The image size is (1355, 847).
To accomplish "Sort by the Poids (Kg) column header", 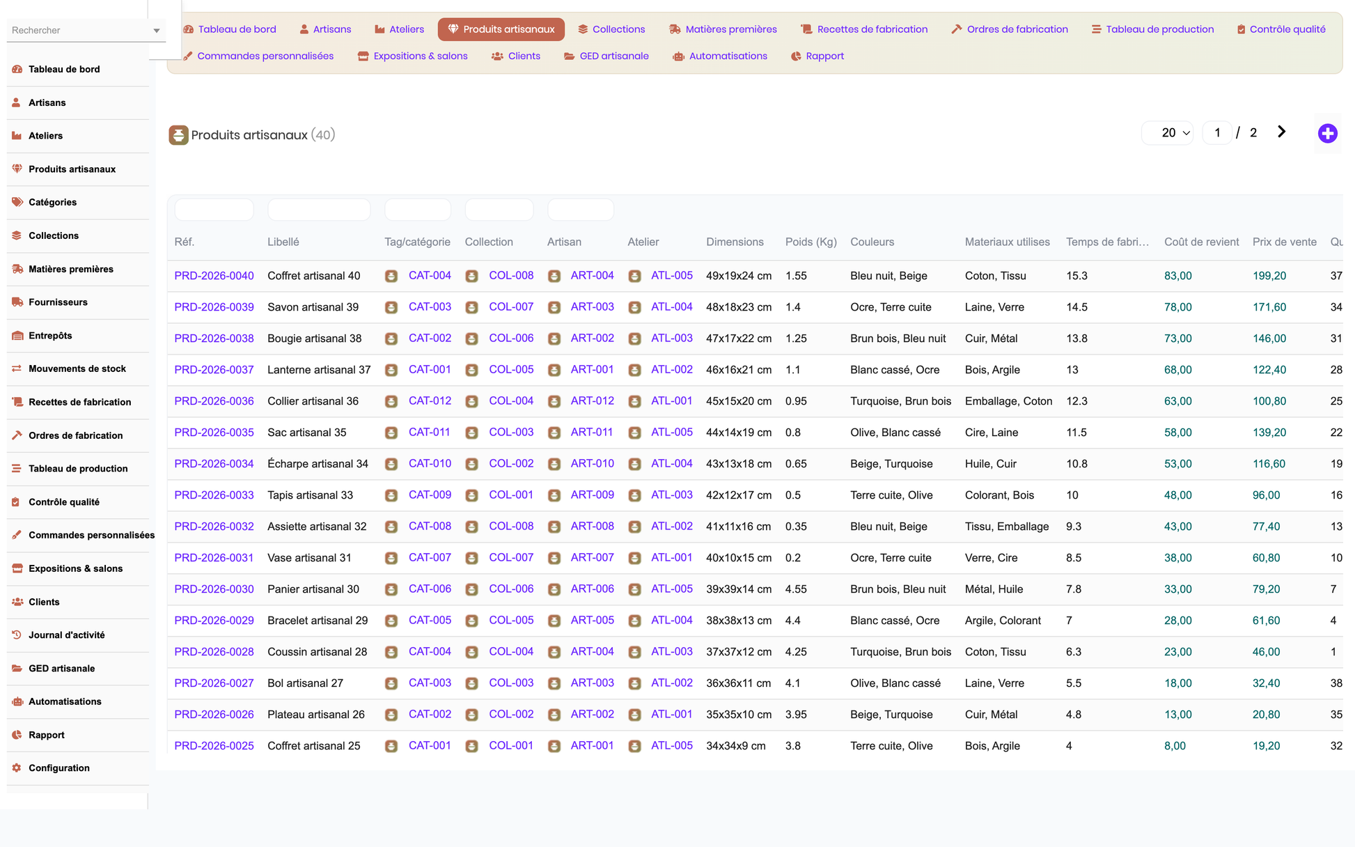I will [x=811, y=242].
